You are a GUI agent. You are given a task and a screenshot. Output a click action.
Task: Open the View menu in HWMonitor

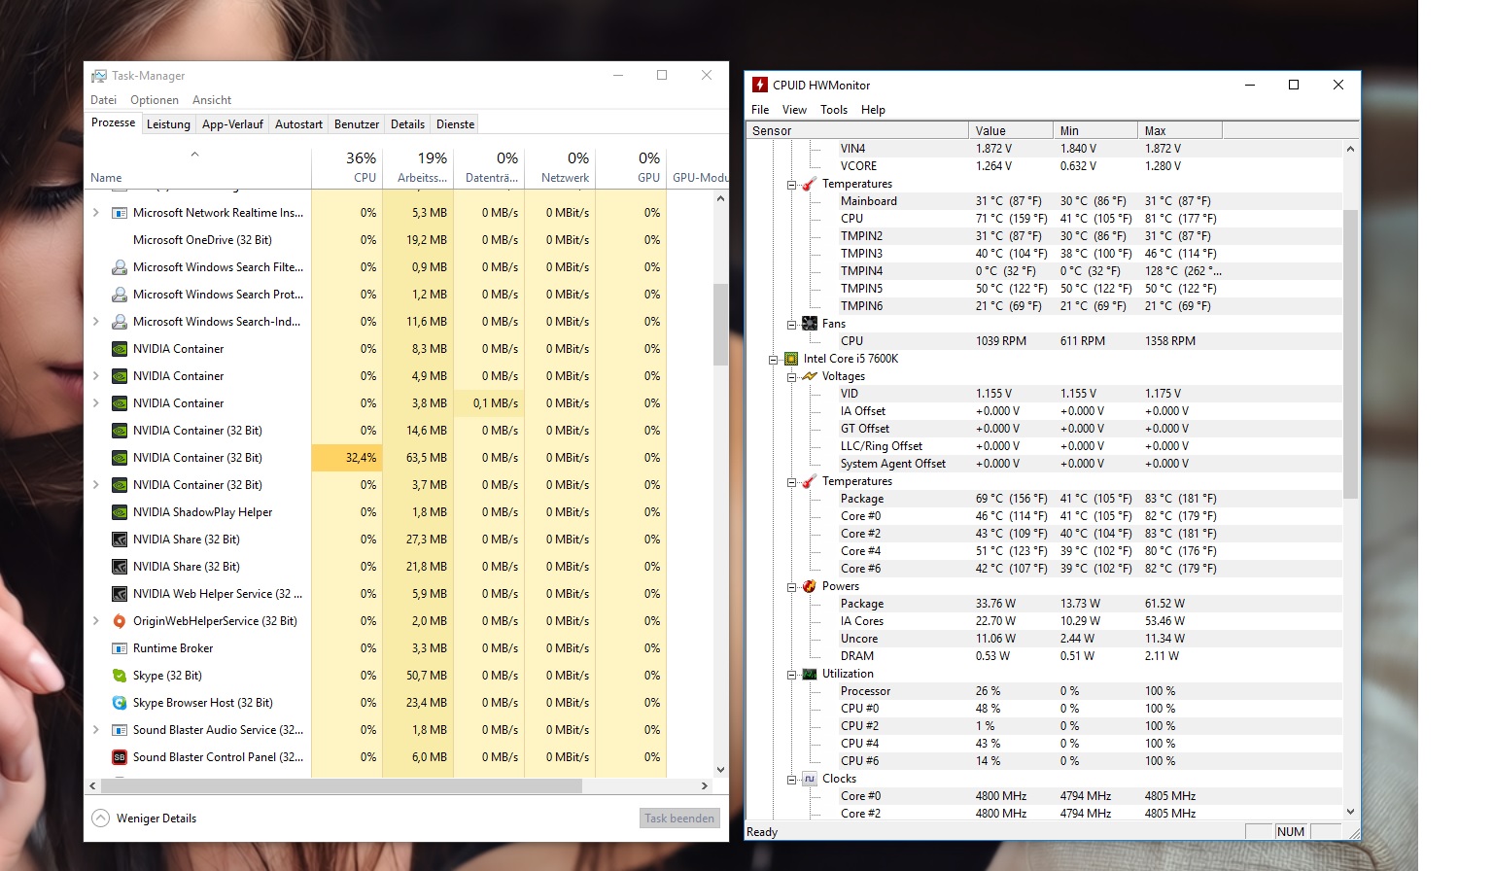pyautogui.click(x=794, y=110)
